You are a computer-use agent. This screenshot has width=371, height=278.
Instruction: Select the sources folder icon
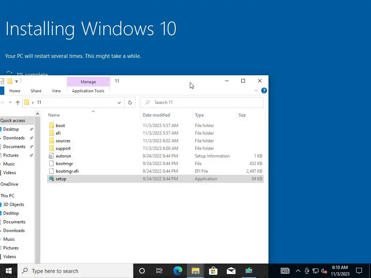tap(51, 141)
